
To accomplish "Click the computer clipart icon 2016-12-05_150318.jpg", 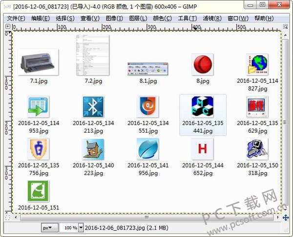I will pos(257,149).
